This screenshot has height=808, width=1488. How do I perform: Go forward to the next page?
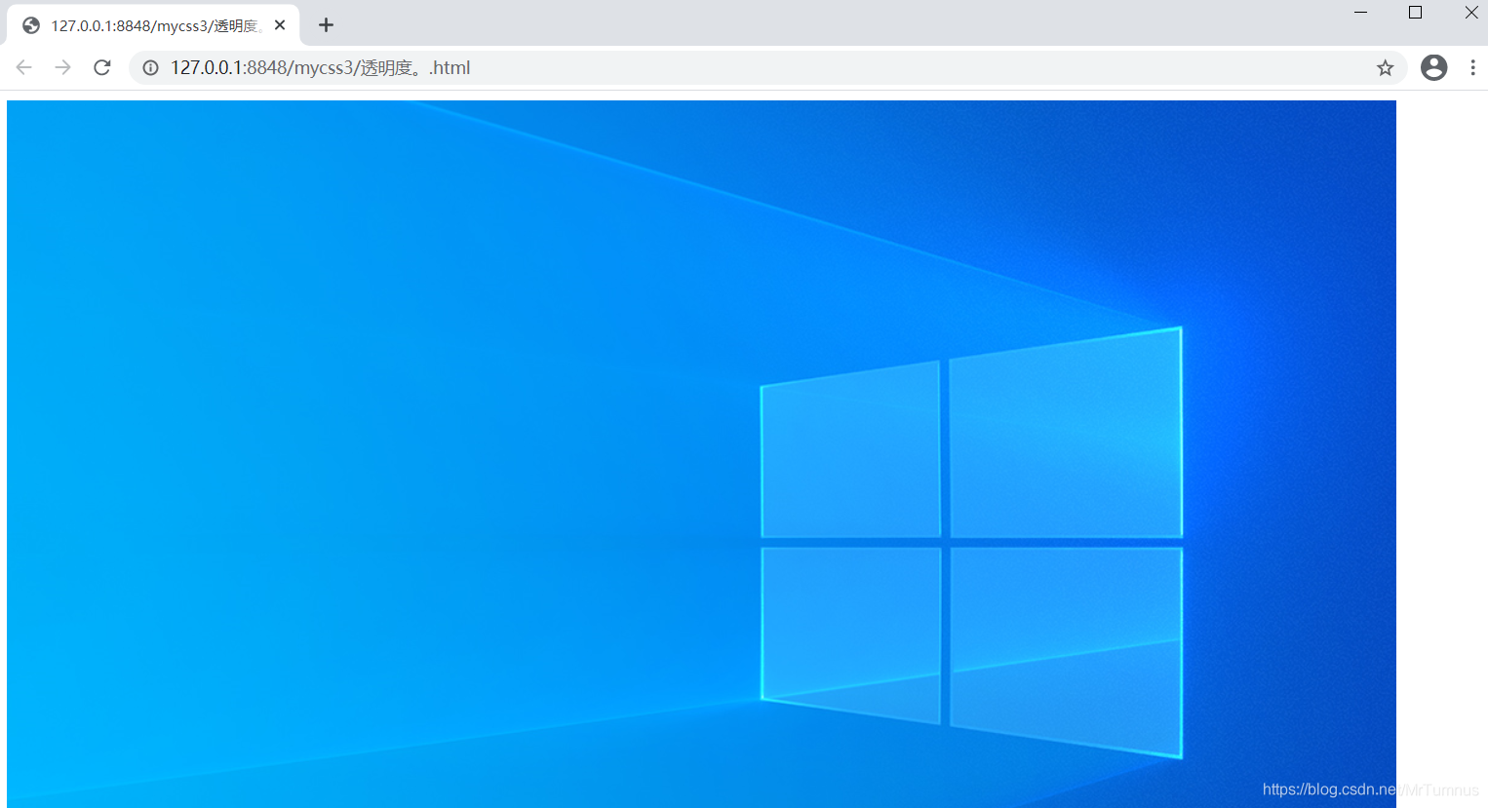click(63, 67)
